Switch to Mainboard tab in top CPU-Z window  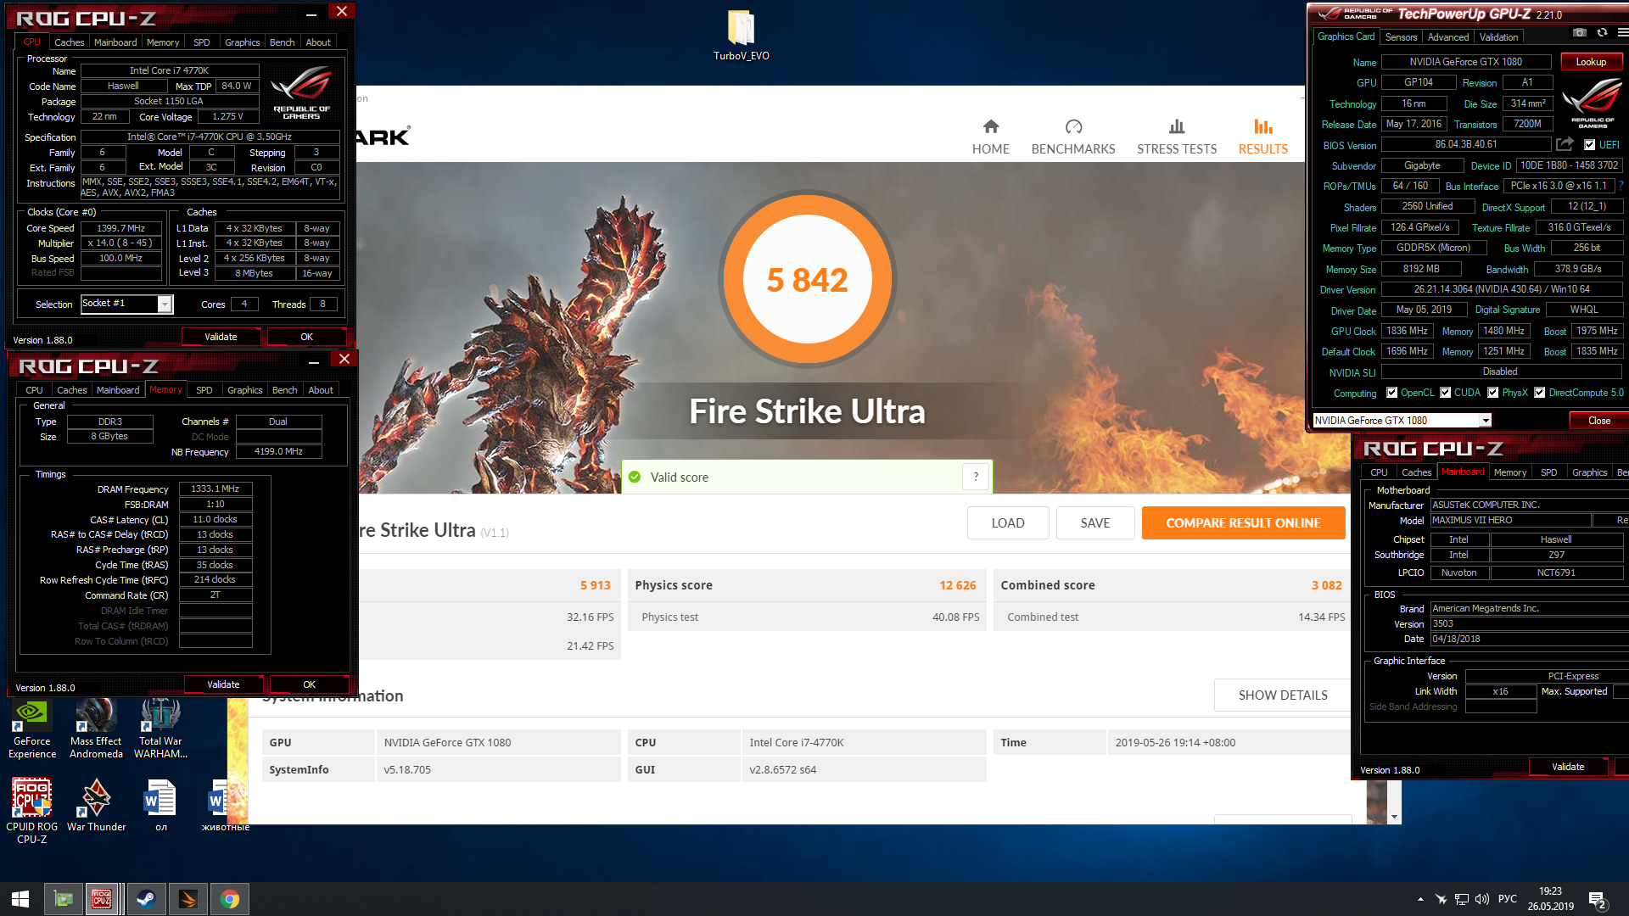point(115,42)
